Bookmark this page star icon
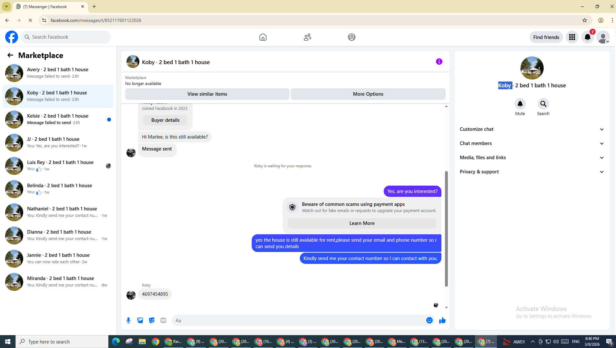Image resolution: width=616 pixels, height=348 pixels. (585, 20)
